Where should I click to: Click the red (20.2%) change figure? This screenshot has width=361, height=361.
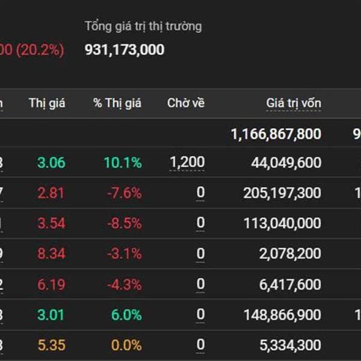(x=39, y=50)
